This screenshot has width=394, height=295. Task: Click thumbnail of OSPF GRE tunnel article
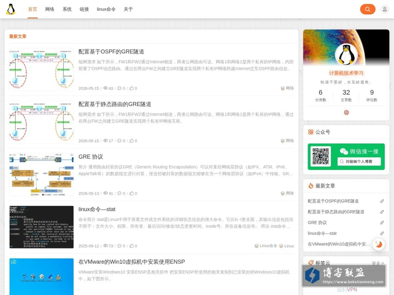(x=41, y=69)
